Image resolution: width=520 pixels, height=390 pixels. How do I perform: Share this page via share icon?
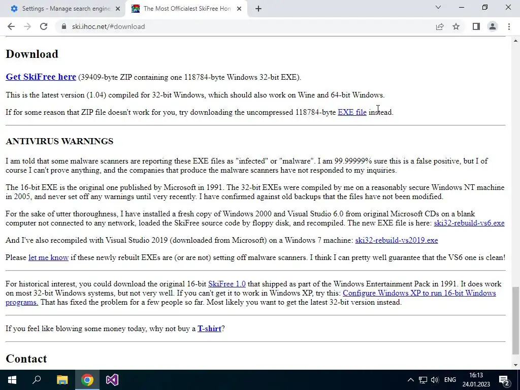(440, 26)
